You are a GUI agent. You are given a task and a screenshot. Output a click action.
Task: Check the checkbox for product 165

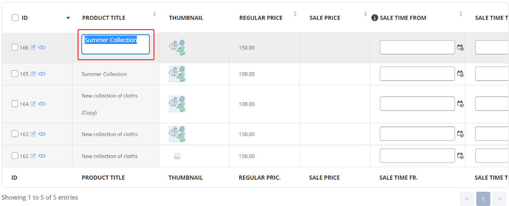[15, 74]
